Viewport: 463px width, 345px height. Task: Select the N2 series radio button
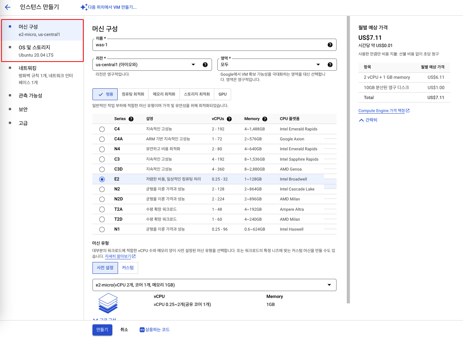click(102, 189)
